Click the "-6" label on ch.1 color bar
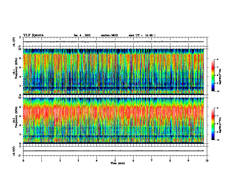Viewport: 233px width, 180px height. point(217,59)
